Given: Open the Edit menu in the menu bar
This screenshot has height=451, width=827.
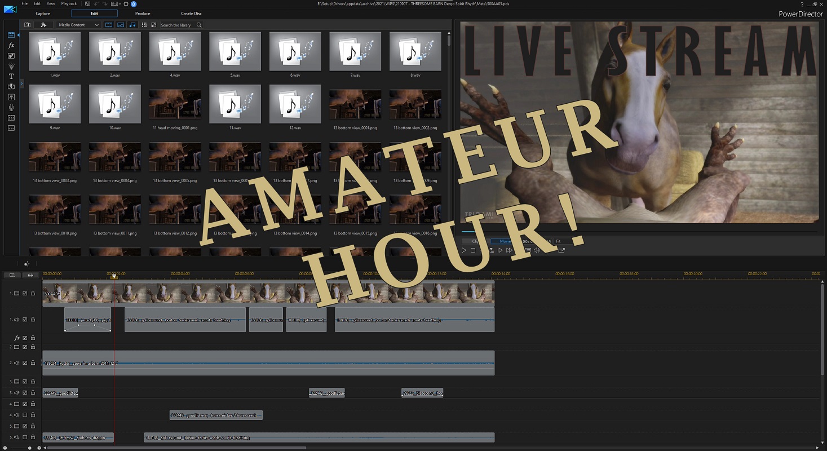Looking at the screenshot, I should tap(37, 4).
